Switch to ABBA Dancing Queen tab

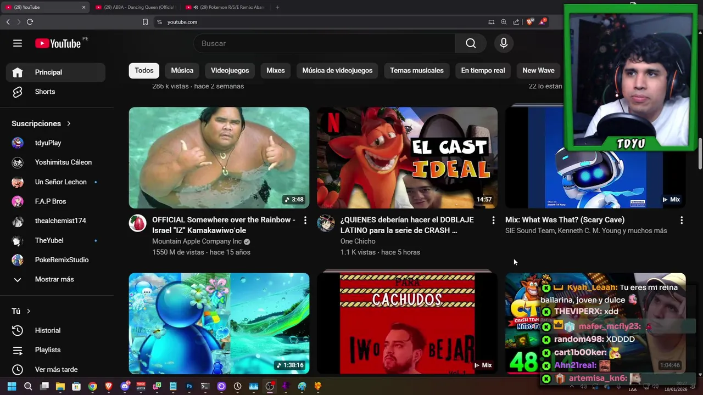coord(135,7)
